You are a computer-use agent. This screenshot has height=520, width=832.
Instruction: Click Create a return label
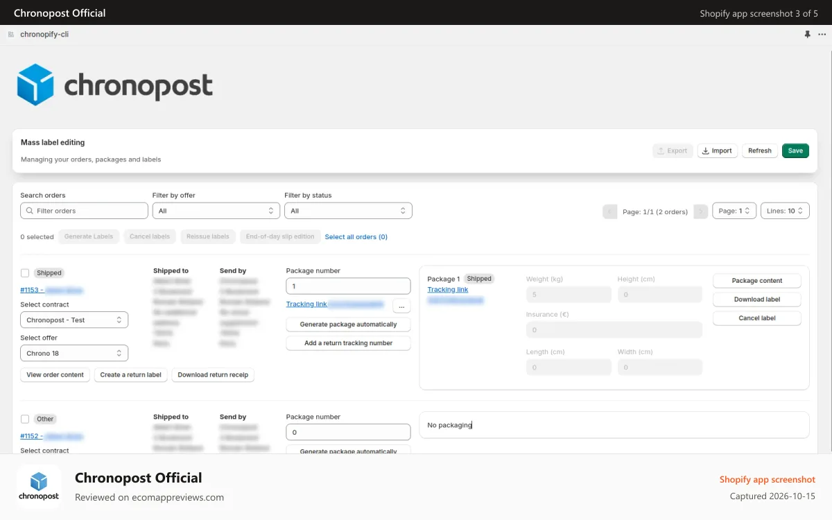[131, 374]
